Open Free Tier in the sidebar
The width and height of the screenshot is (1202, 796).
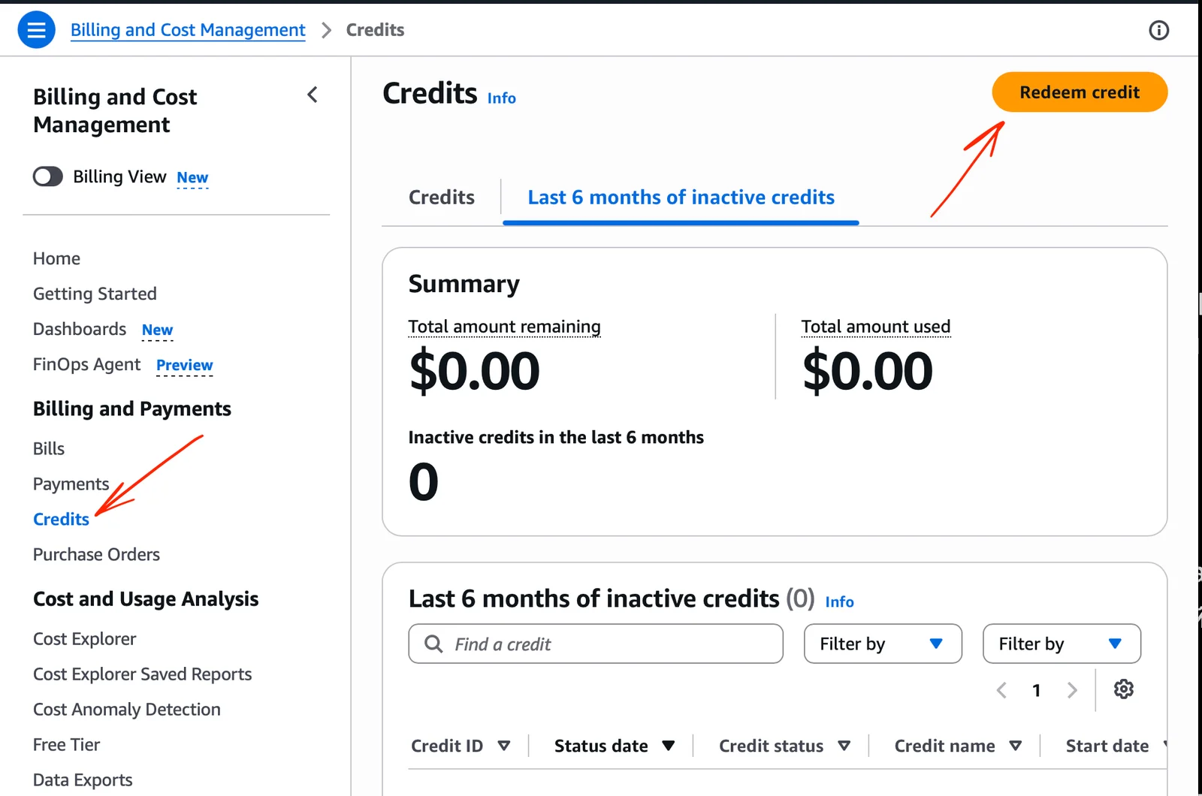click(66, 745)
